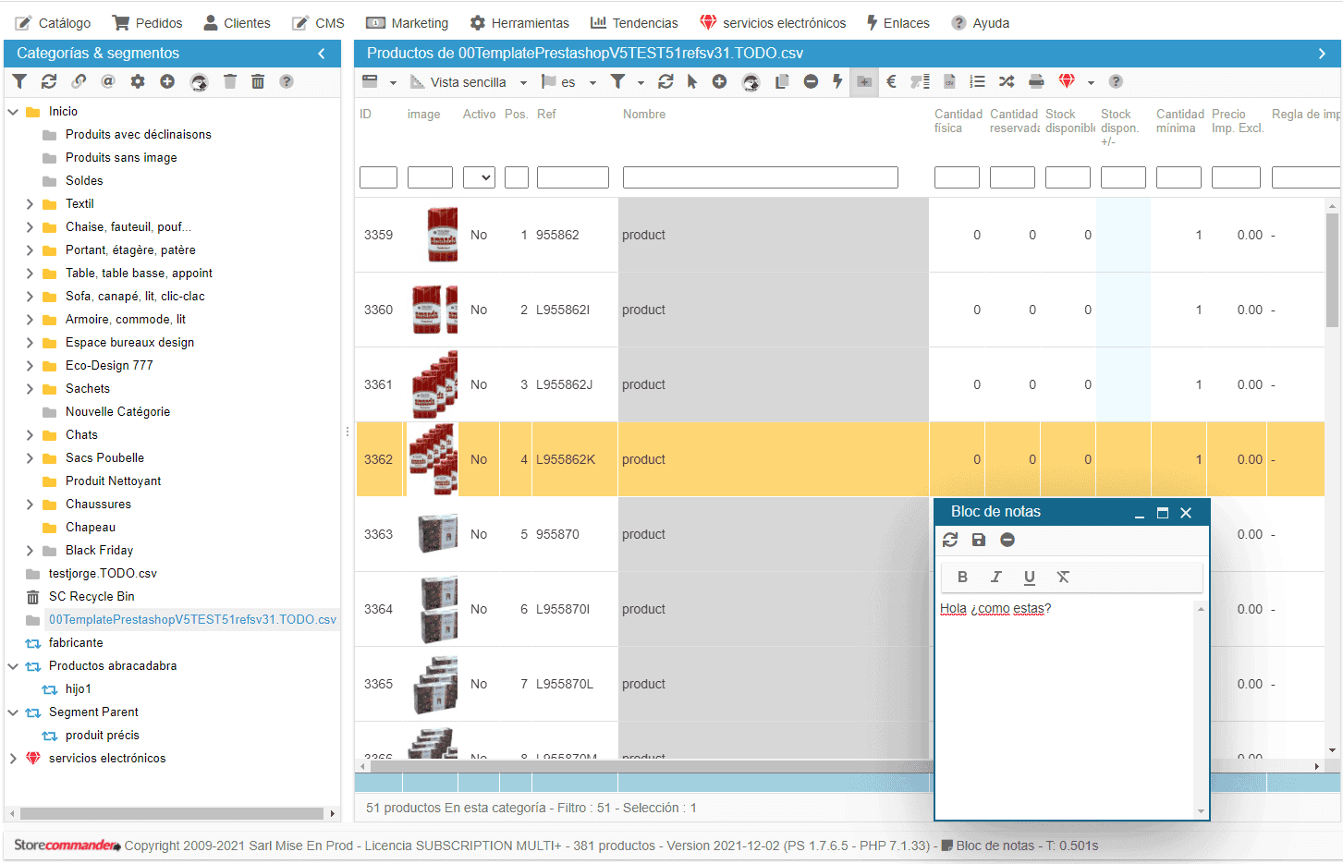Click the euro currency icon in the products toolbar
1343x864 pixels.
coord(891,81)
